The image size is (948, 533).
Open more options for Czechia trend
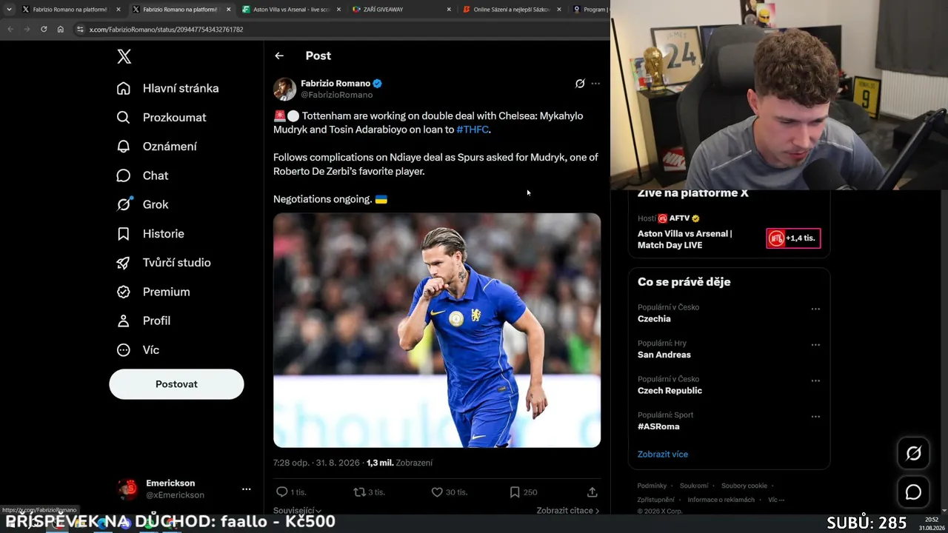815,309
